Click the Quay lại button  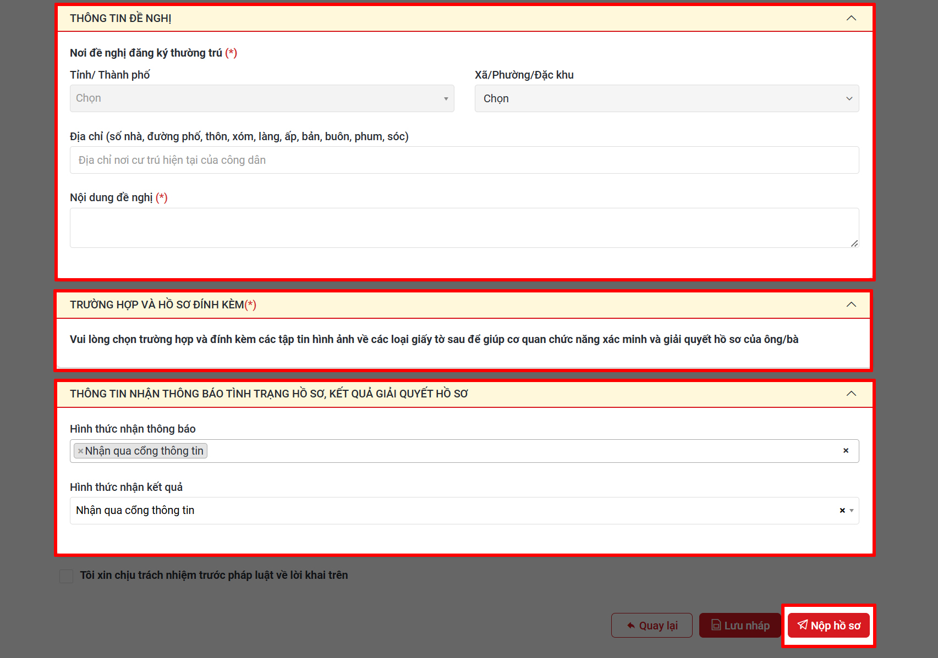(651, 626)
